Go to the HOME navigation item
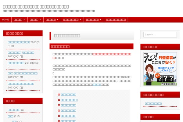 (x=5, y=20)
